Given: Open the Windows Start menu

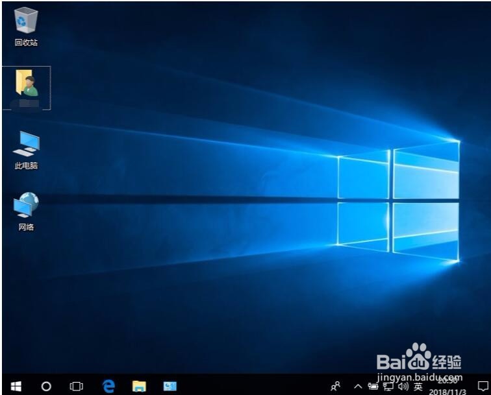Looking at the screenshot, I should [x=16, y=386].
